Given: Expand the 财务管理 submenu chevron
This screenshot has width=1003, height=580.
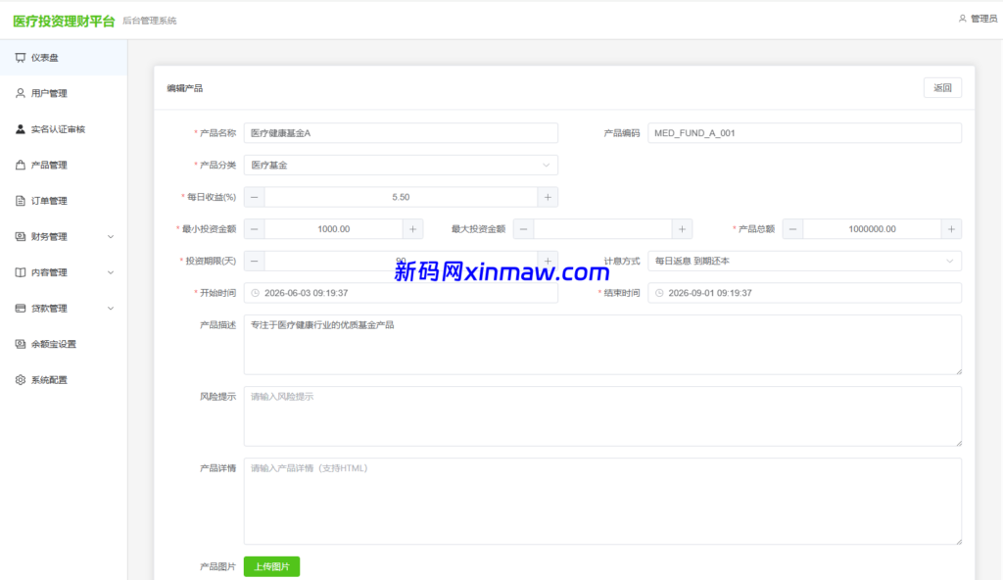Looking at the screenshot, I should pos(111,237).
